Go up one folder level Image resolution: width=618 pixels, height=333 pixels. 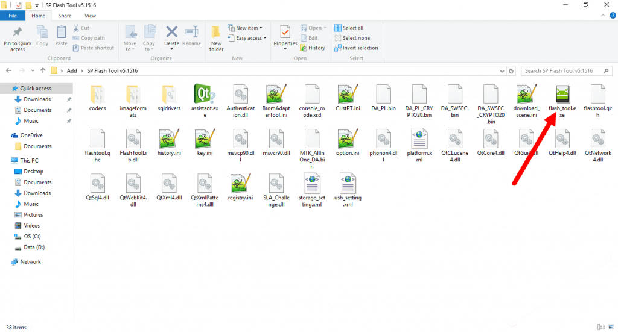43,71
